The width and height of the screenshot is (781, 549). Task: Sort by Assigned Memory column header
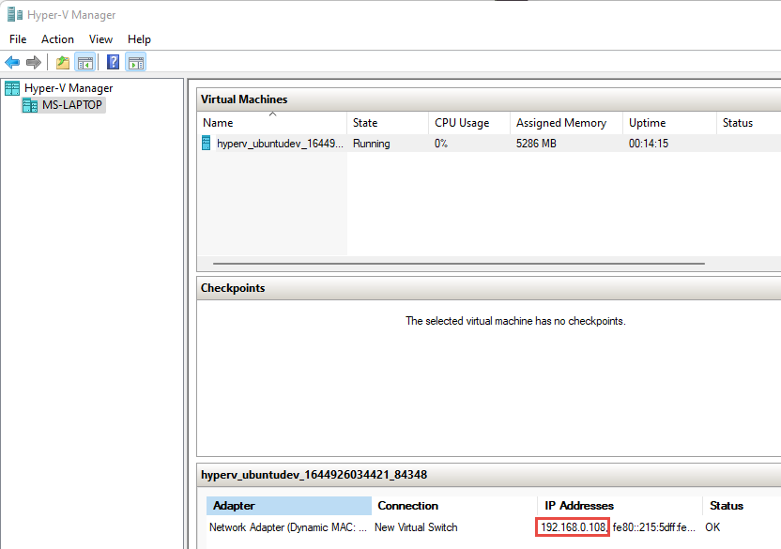[x=561, y=123]
